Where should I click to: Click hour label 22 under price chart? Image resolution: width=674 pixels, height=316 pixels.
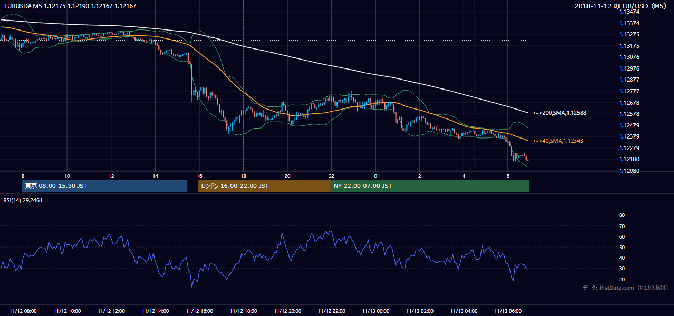331,176
